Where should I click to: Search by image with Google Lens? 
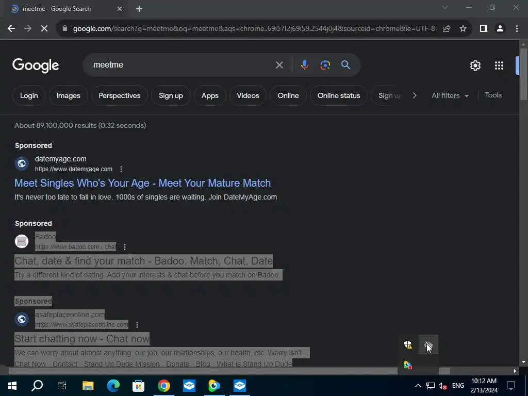point(325,65)
